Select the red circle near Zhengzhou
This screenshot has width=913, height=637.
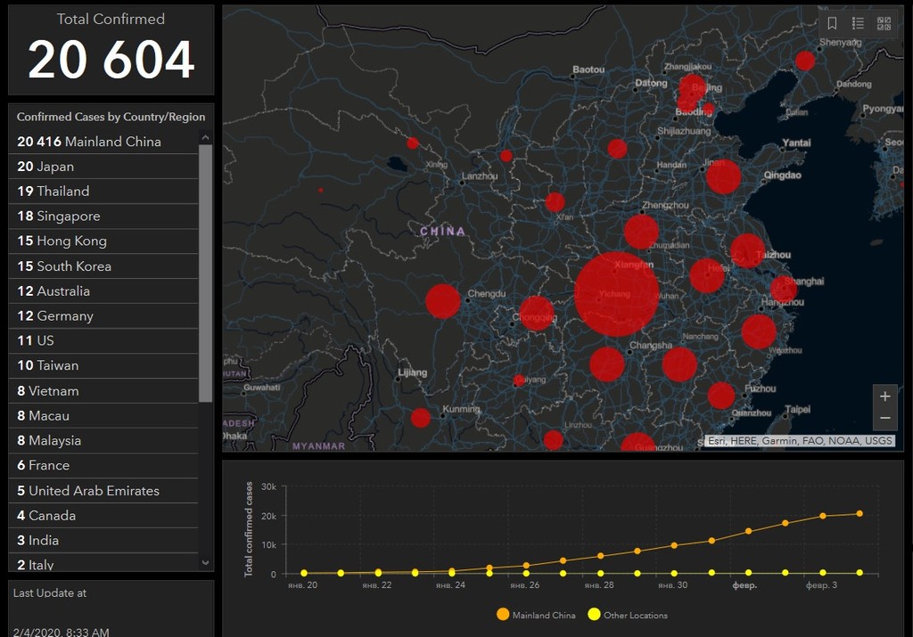641,232
